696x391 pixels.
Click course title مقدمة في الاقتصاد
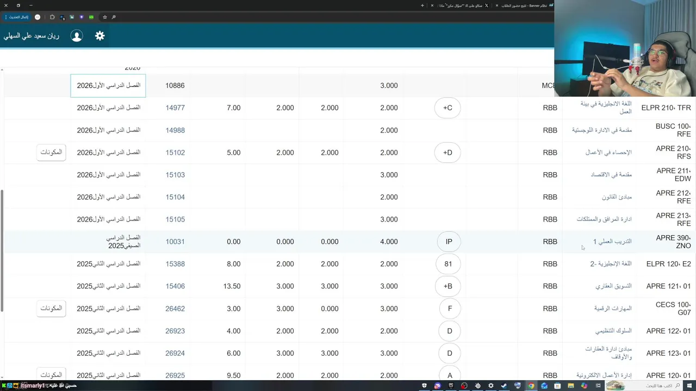pyautogui.click(x=611, y=175)
